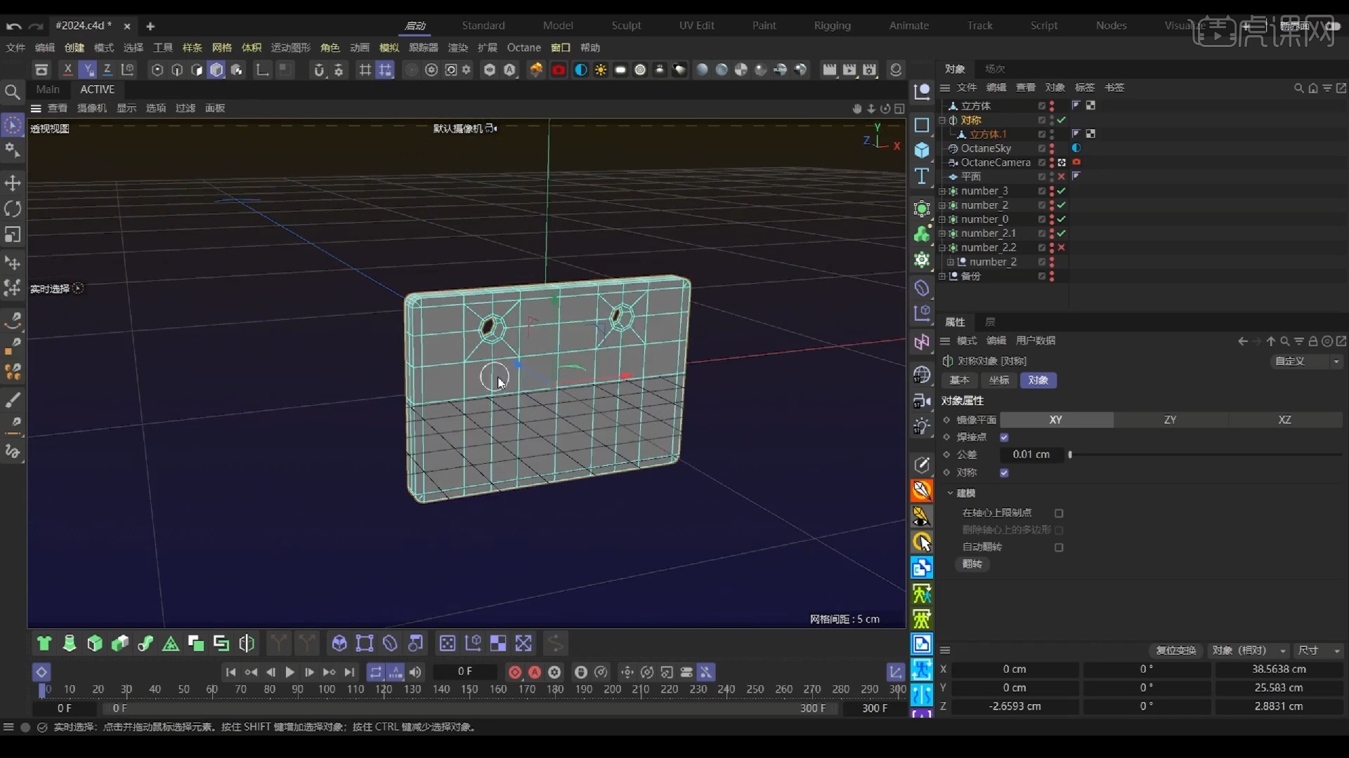Click the 复位变换 button
Screen dimensions: 1349x758
coord(1176,651)
